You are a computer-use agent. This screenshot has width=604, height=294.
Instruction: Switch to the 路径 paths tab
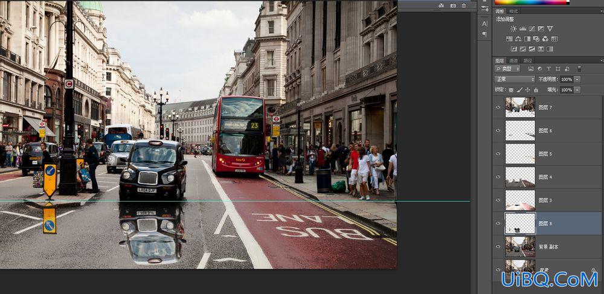pos(527,60)
